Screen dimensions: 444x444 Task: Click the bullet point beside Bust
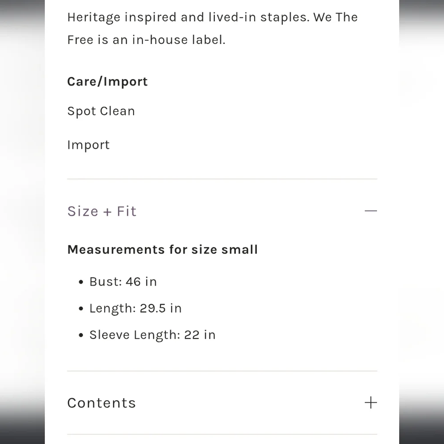click(x=81, y=282)
